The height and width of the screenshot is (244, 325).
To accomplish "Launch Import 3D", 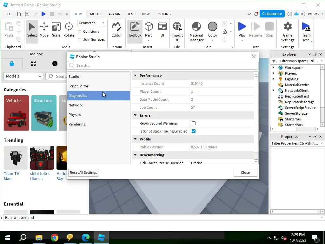I will [x=177, y=32].
